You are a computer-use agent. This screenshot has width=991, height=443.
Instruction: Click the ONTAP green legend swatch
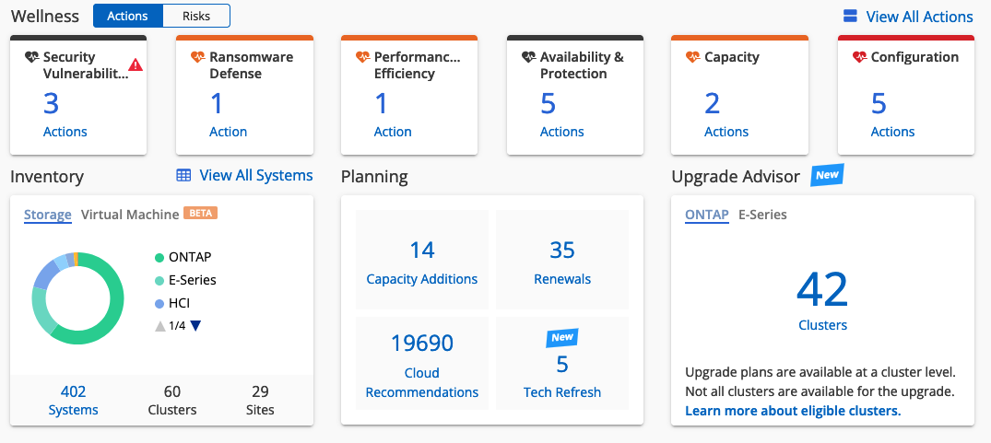[159, 257]
